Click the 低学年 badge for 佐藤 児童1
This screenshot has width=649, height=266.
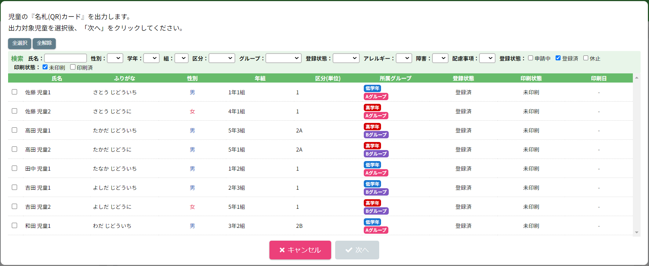click(372, 88)
